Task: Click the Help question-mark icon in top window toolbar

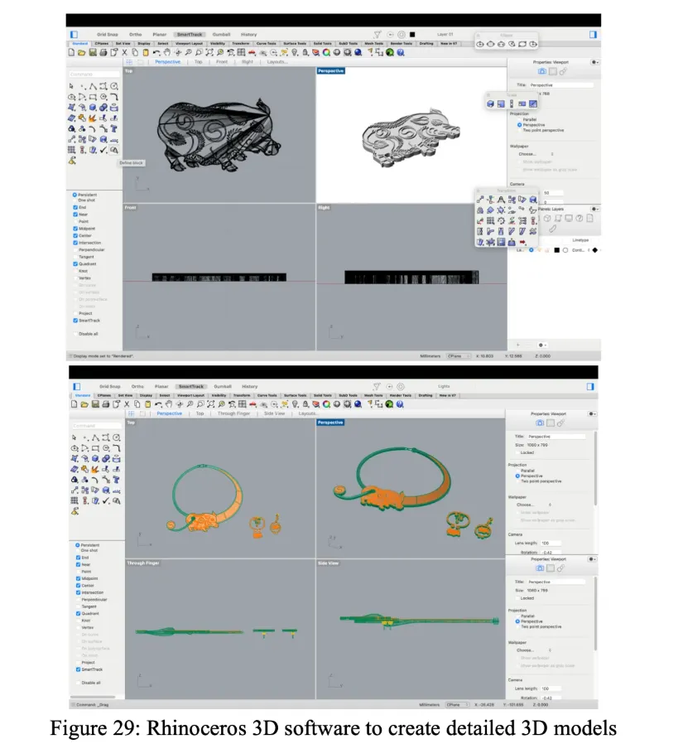Action: tap(401, 53)
